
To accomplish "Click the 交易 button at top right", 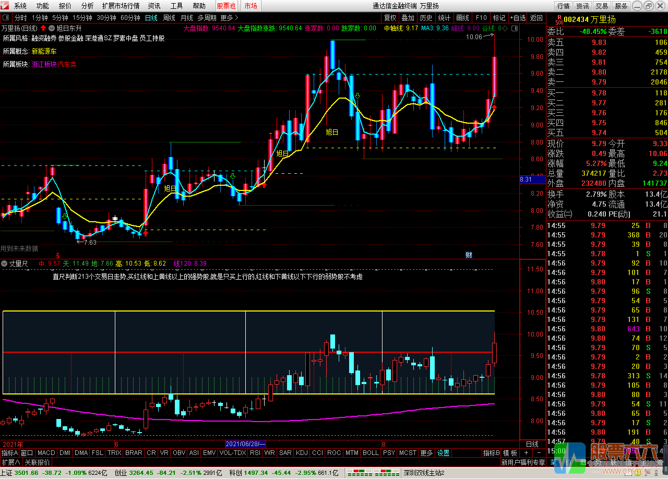I will pyautogui.click(x=602, y=6).
